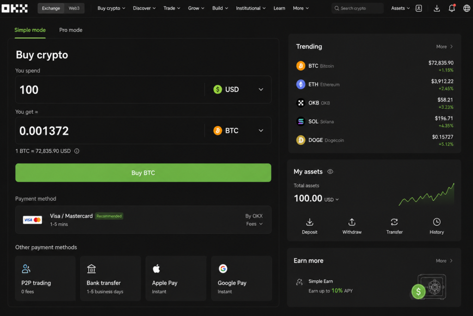The width and height of the screenshot is (473, 316).
Task: Click the Bitcoin icon in Trending
Action: (x=300, y=66)
